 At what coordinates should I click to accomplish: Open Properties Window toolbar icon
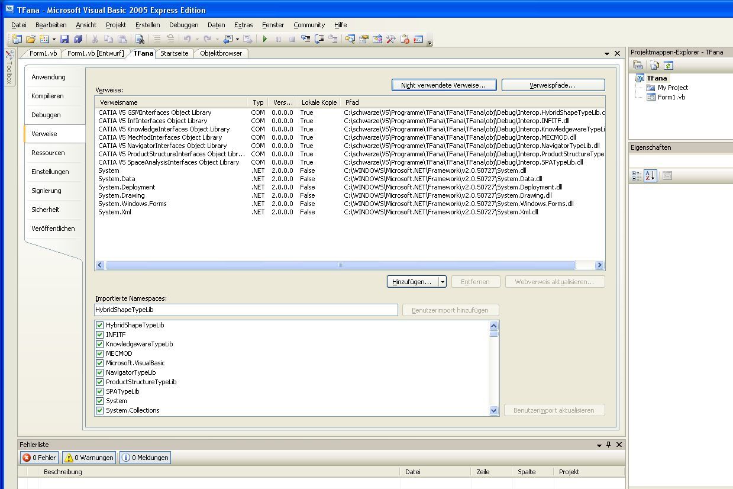[363, 40]
